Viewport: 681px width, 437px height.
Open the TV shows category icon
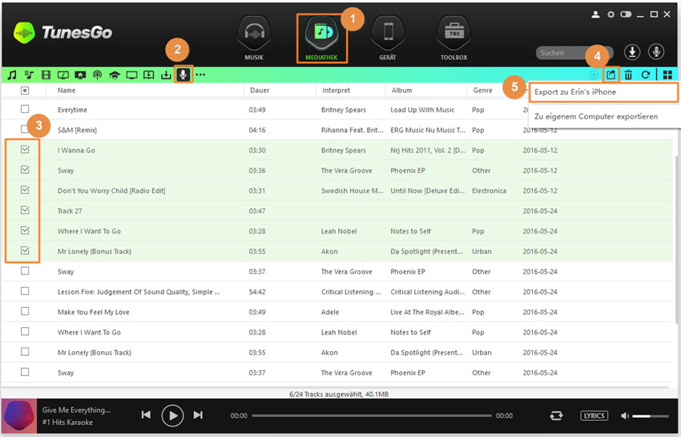(x=131, y=75)
